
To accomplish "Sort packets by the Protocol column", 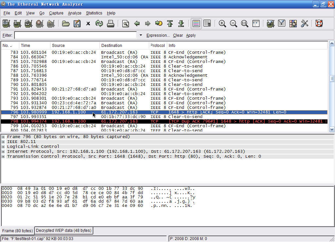I will tap(158, 45).
